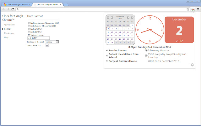
Task: Click November day 28 in the calendar
Action: (120, 25)
